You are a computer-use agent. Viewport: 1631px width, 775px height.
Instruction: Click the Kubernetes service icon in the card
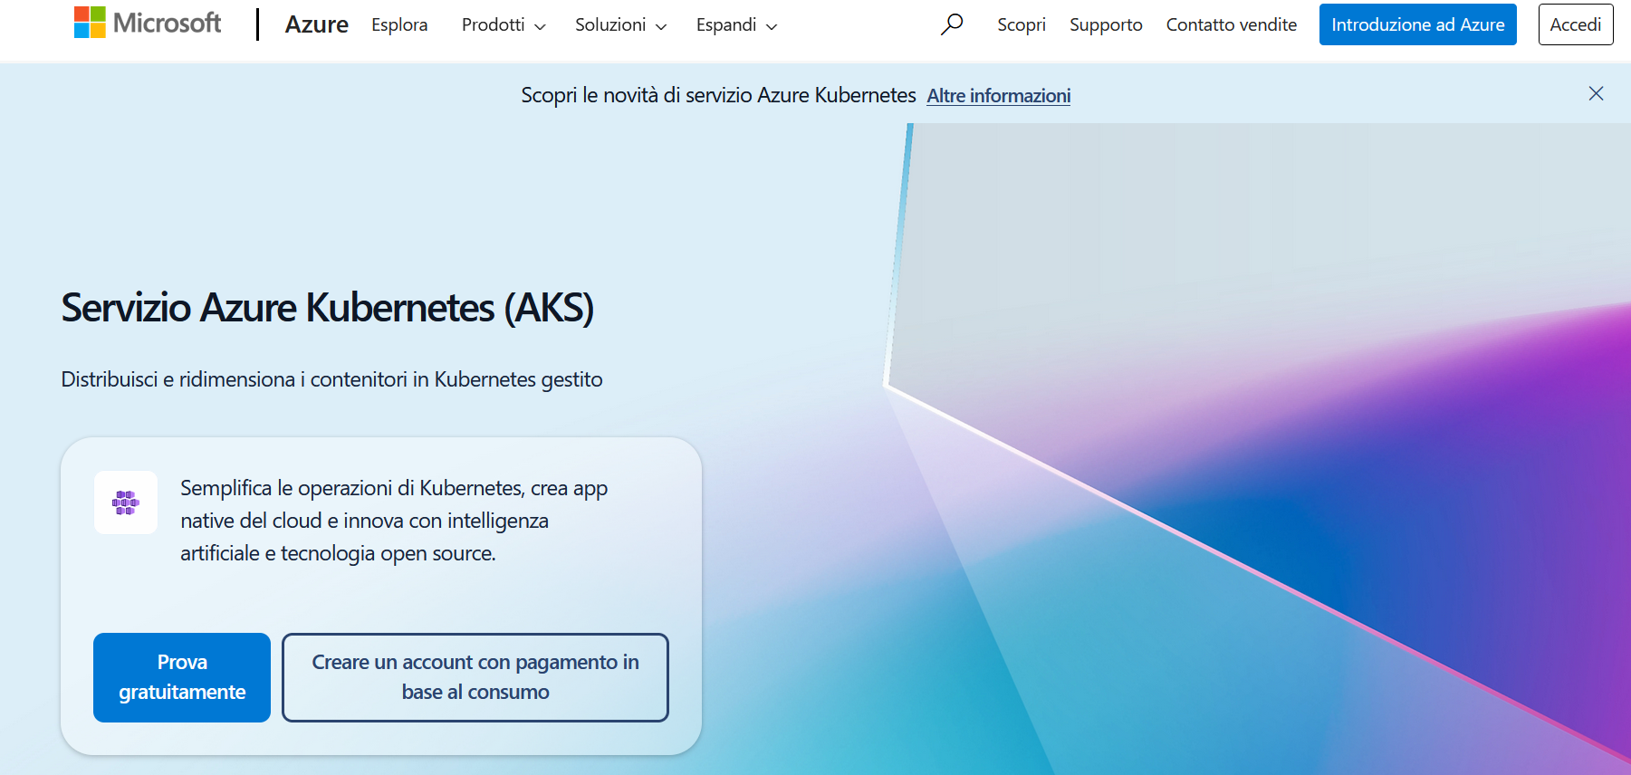pos(126,502)
